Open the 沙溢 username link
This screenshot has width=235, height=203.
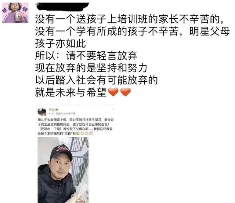pyautogui.click(x=52, y=110)
